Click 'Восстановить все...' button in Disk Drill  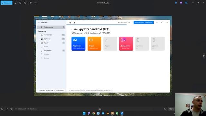(125, 23)
